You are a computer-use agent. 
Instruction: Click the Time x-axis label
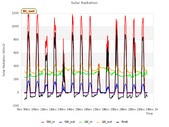coord(149,114)
